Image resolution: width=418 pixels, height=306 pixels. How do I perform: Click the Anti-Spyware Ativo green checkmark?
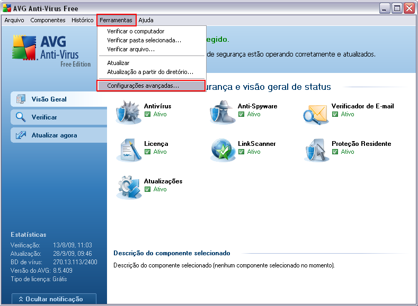(241, 114)
